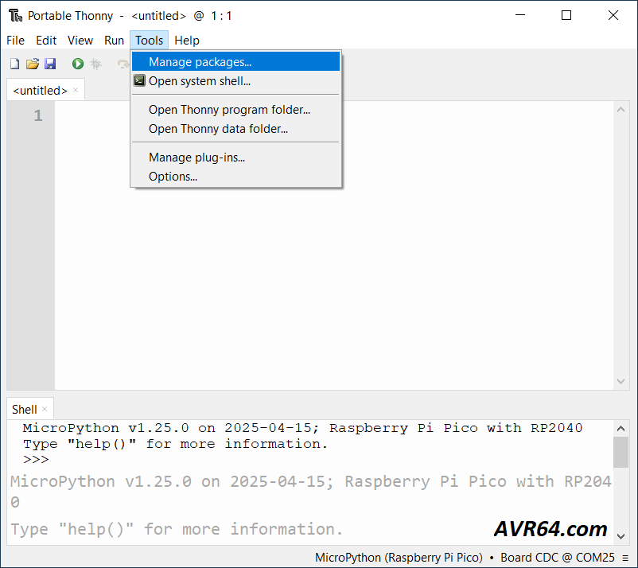
Task: Maximize the Portable Thonny window
Action: pos(566,15)
